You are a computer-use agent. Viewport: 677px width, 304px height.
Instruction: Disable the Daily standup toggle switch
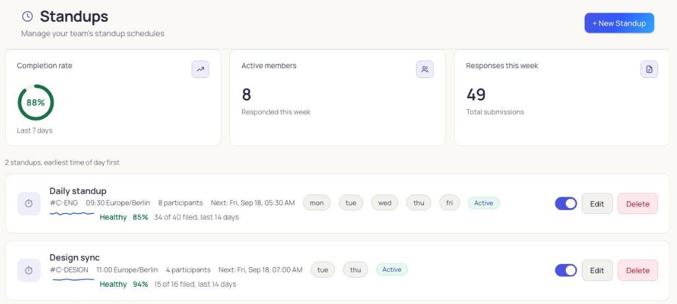tap(566, 204)
